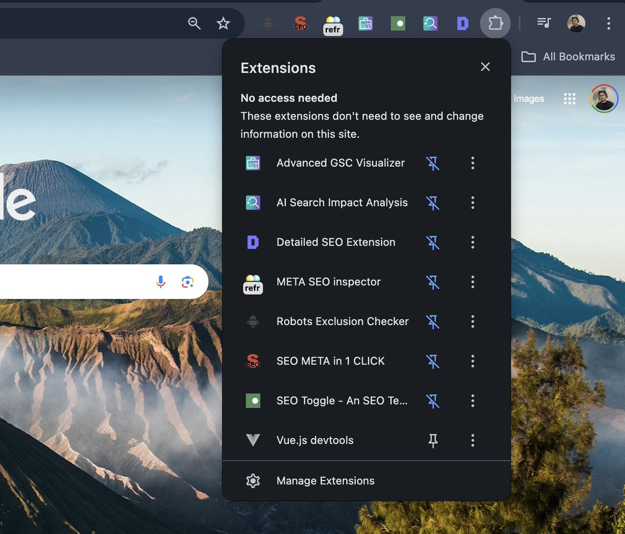Screen dimensions: 625x534
Task: Close the Extensions popup
Action: coord(485,67)
